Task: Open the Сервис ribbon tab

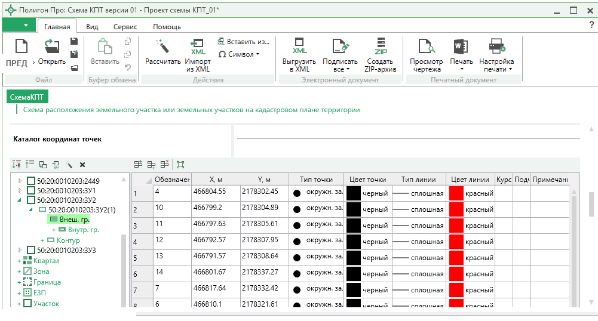Action: pyautogui.click(x=125, y=27)
